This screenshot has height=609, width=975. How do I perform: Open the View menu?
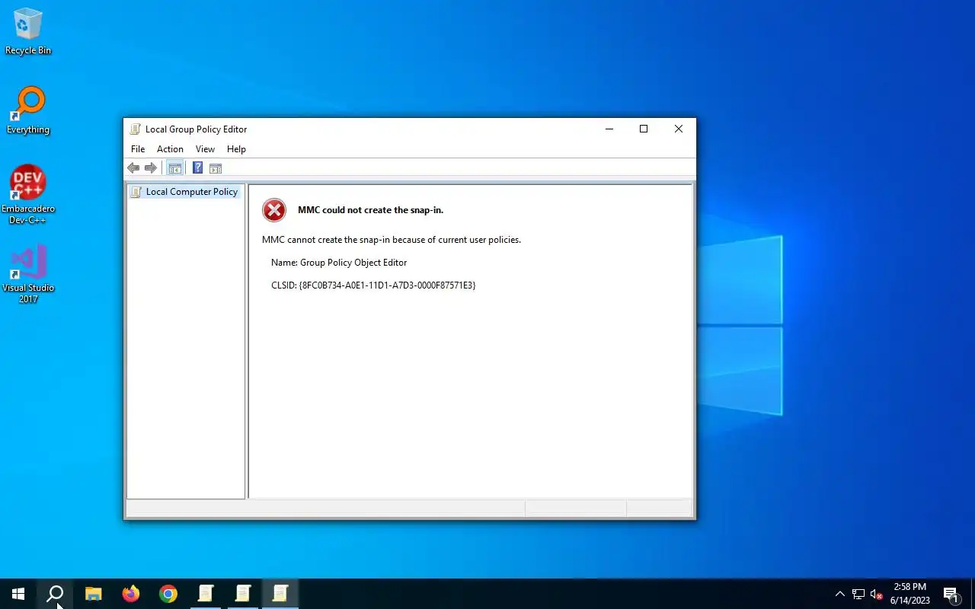pos(205,149)
